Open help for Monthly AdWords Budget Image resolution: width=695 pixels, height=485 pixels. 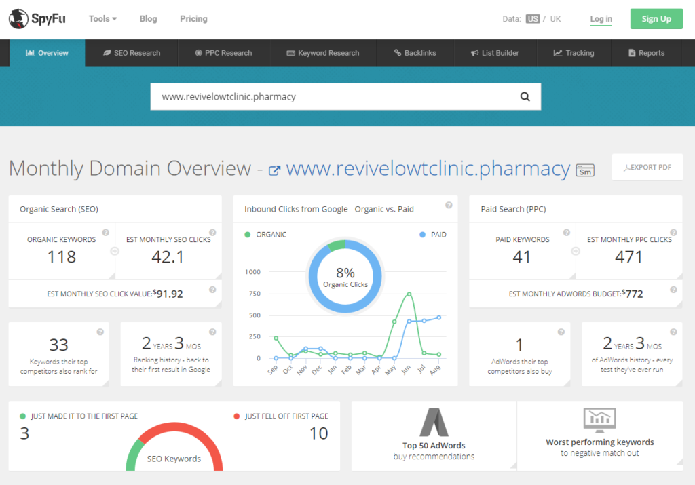673,290
